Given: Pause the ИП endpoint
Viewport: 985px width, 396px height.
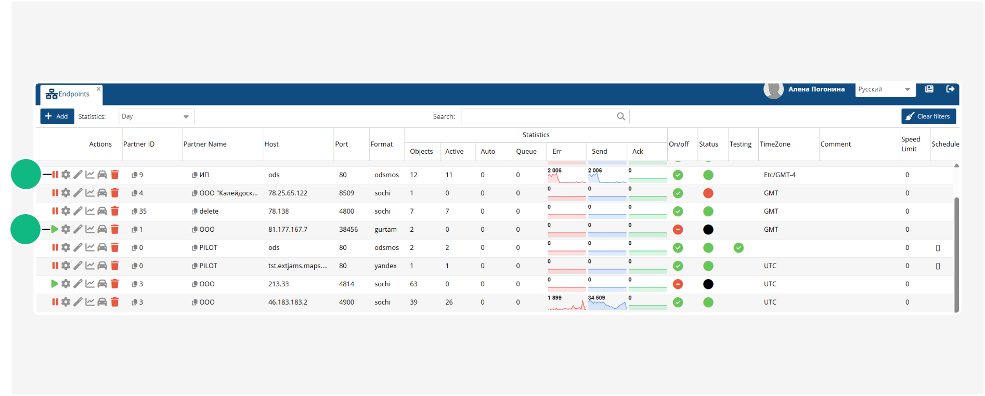Looking at the screenshot, I should coord(55,175).
